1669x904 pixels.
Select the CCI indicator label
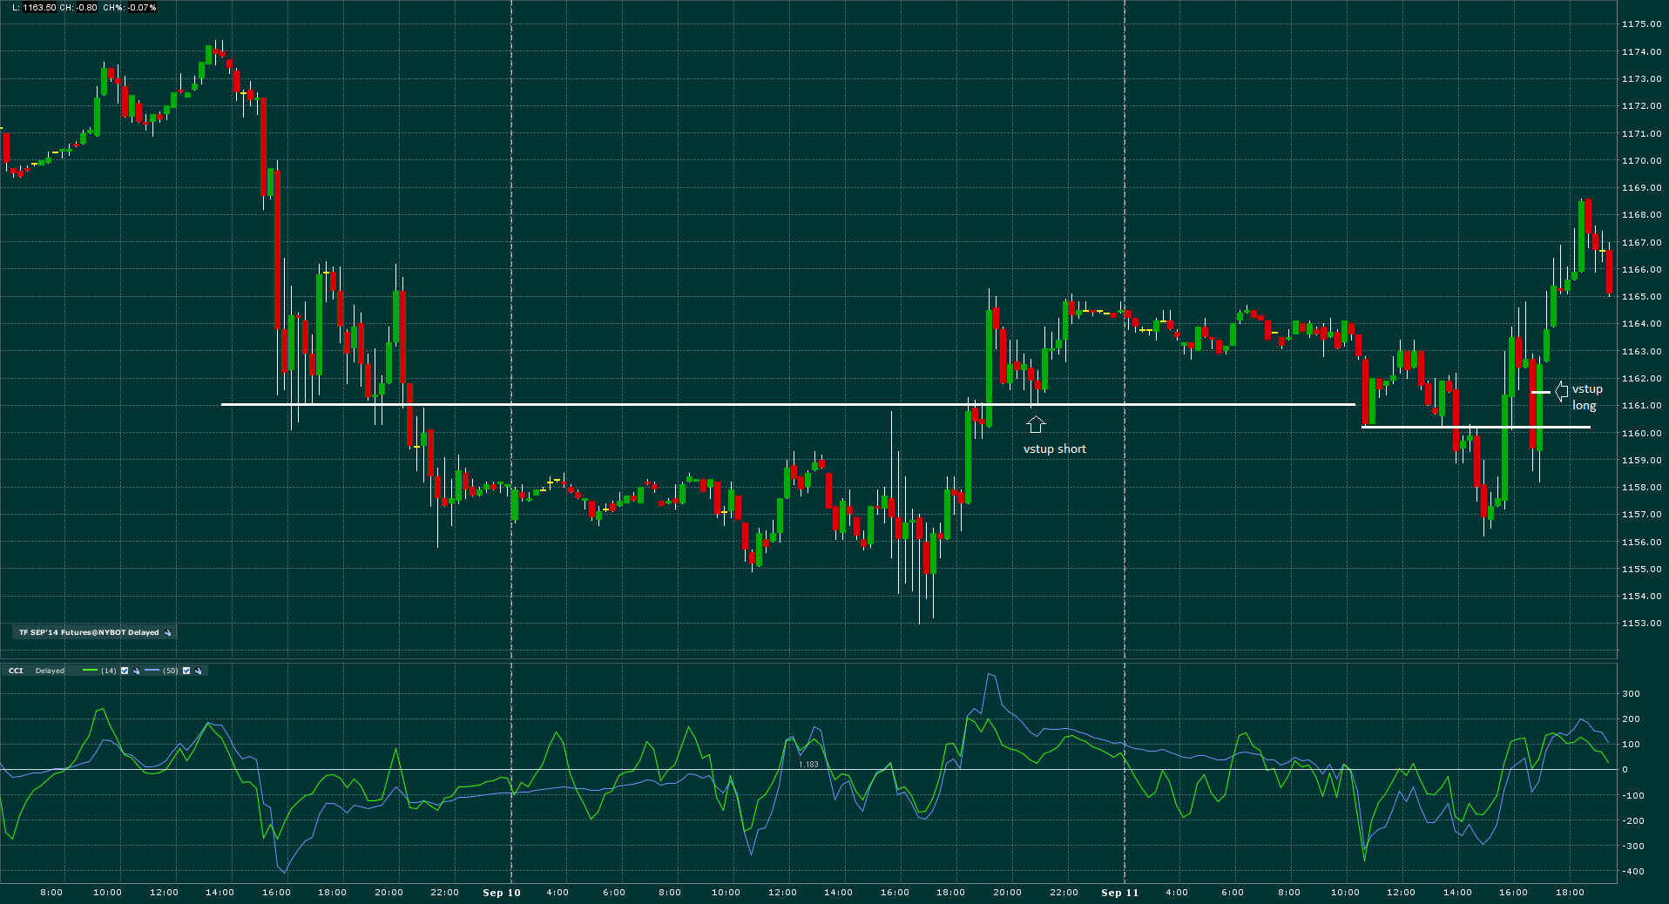click(x=16, y=671)
